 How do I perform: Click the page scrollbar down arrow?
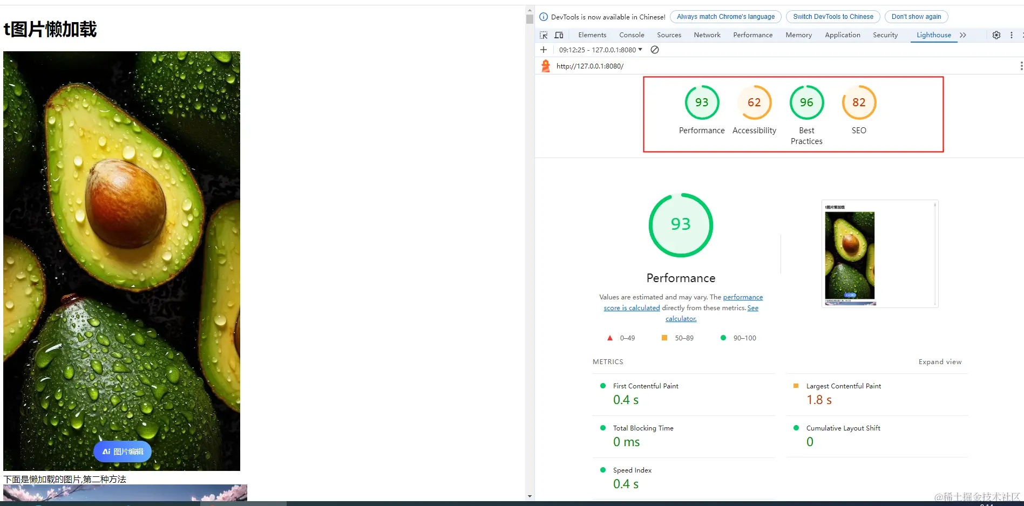coord(530,496)
